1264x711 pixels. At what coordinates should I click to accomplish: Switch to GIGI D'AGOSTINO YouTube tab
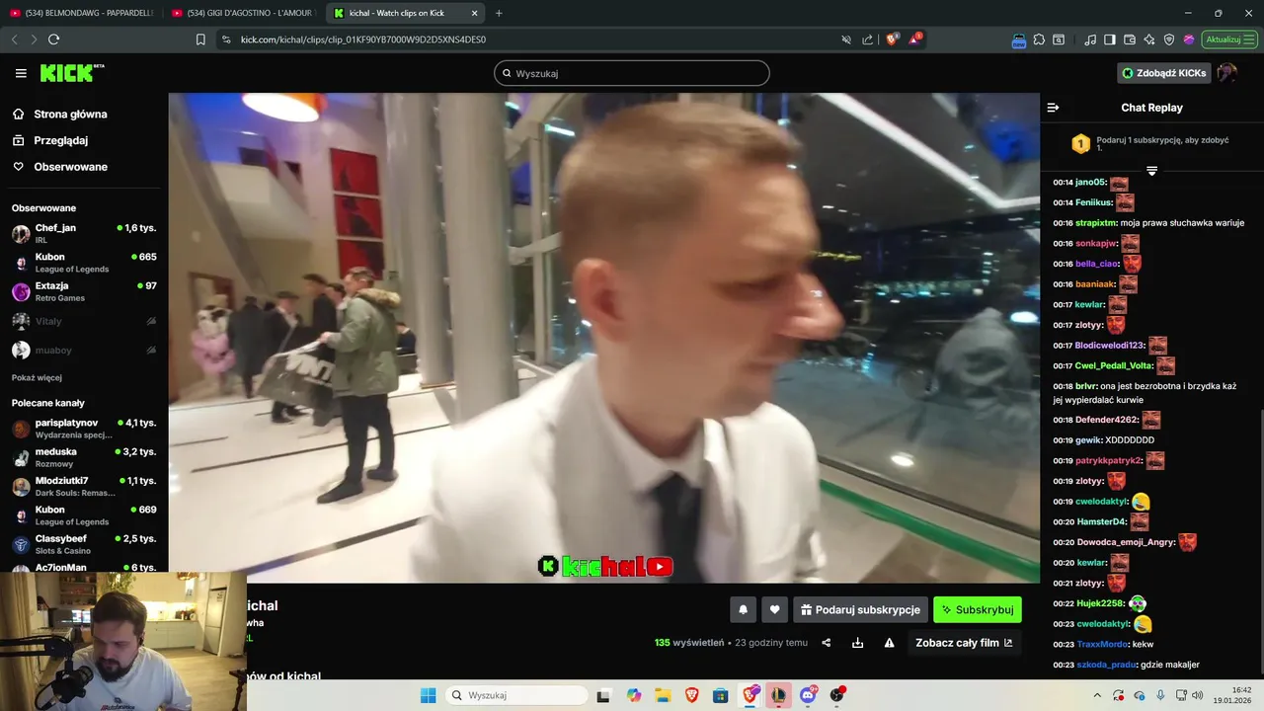pos(244,13)
